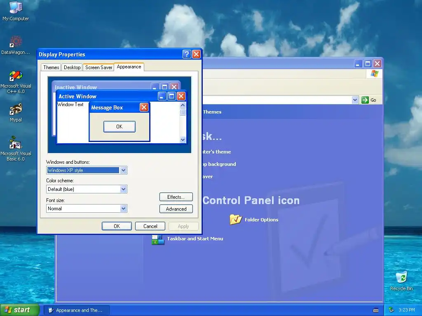Click the clock showing 3:23 PM
The image size is (422, 316).
407,310
